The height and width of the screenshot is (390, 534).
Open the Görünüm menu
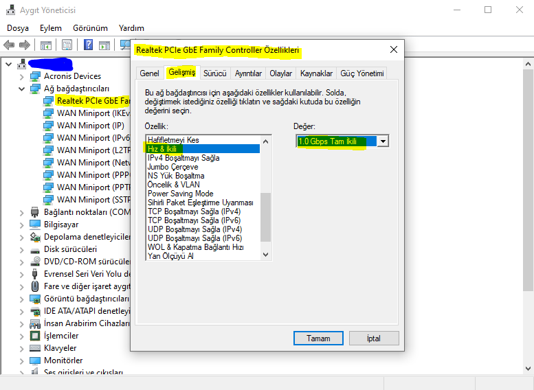(90, 28)
